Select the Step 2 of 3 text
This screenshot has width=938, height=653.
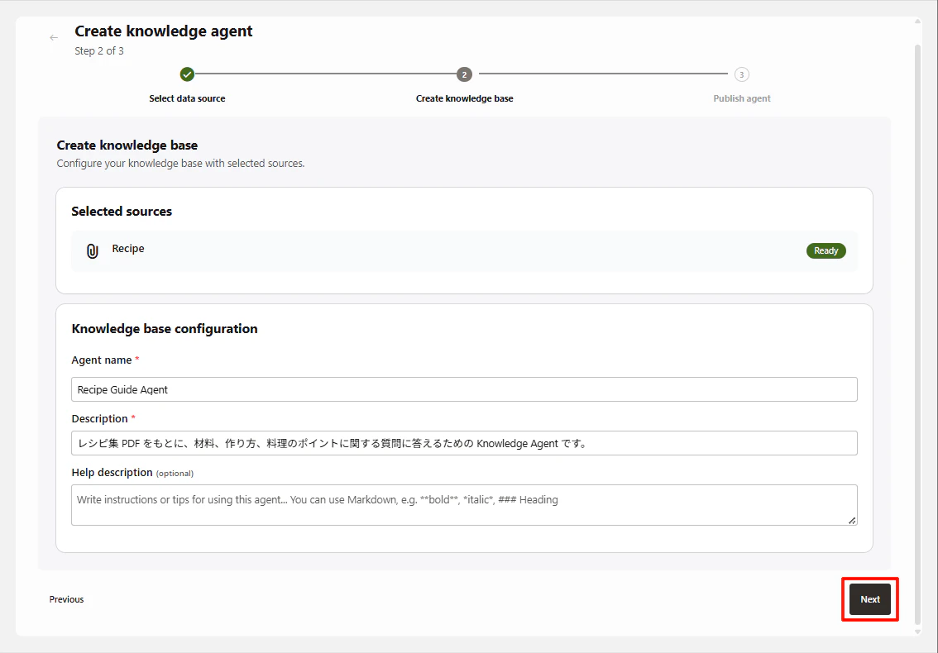[x=99, y=50]
